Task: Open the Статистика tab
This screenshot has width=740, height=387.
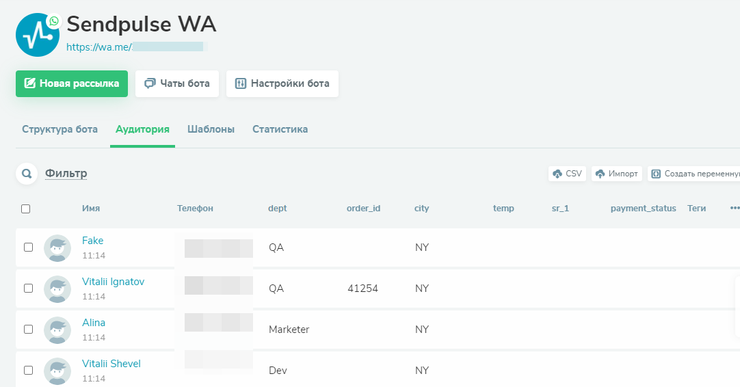Action: 280,129
